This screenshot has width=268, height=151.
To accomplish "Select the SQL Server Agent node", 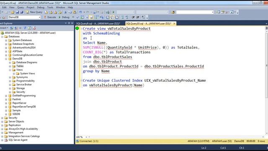I will (18, 140).
